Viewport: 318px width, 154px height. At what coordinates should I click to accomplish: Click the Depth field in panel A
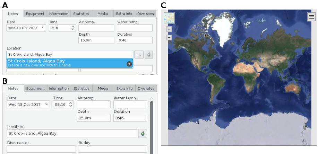tap(96, 40)
